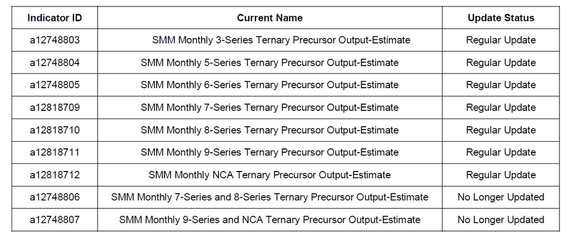The image size is (565, 241).
Task: Select indicator ID a12748803
Action: [x=55, y=40]
